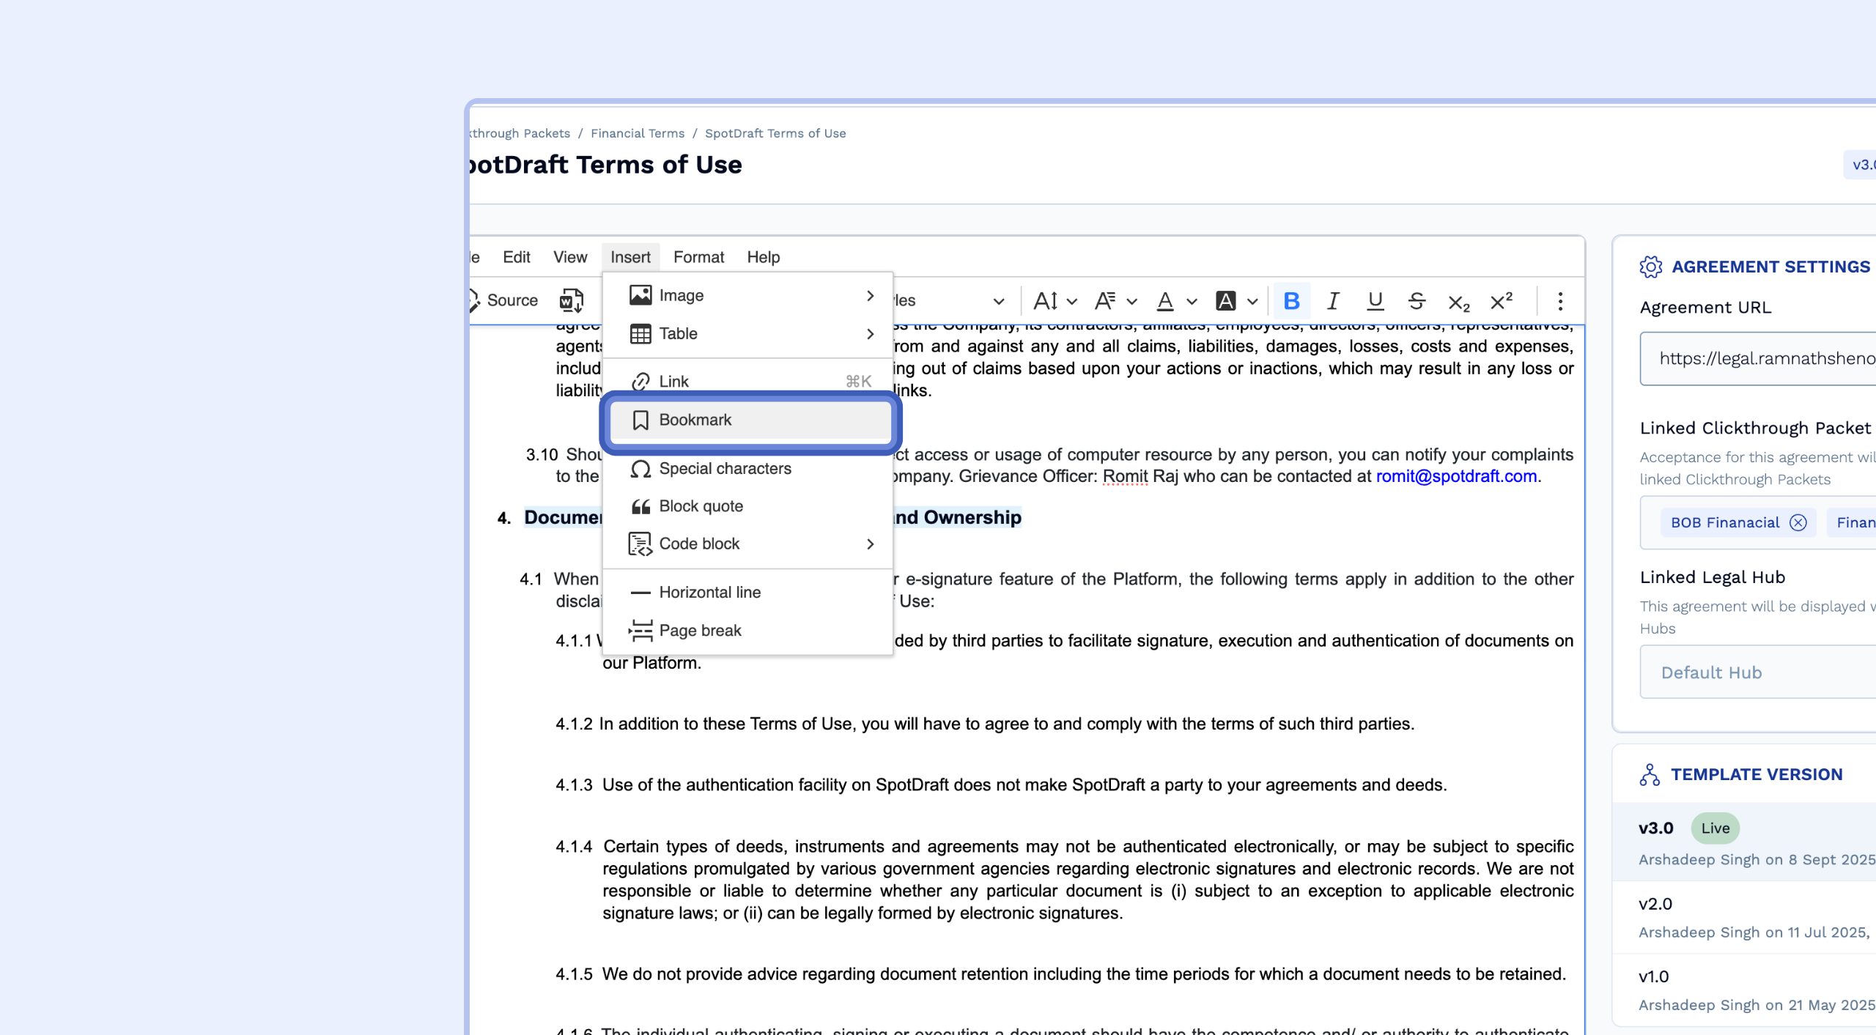Click the romit@spotdraft.com email link
Image resolution: width=1876 pixels, height=1035 pixels.
(x=1455, y=476)
